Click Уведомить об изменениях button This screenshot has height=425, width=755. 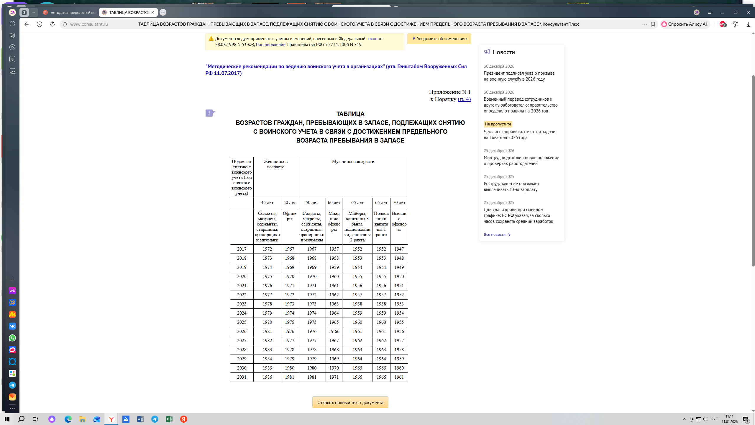coord(439,39)
